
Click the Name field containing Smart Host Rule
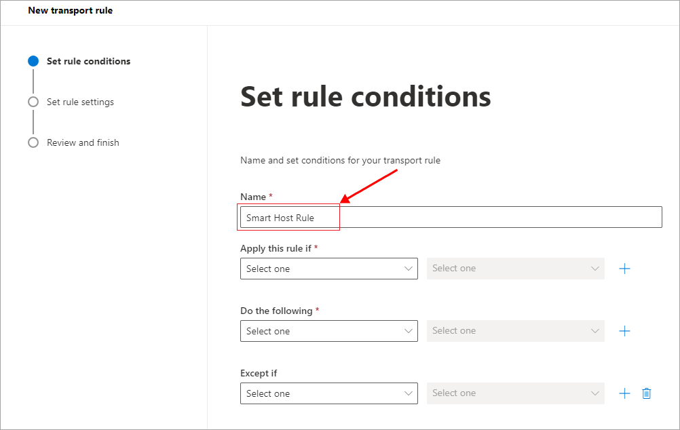[x=451, y=218]
